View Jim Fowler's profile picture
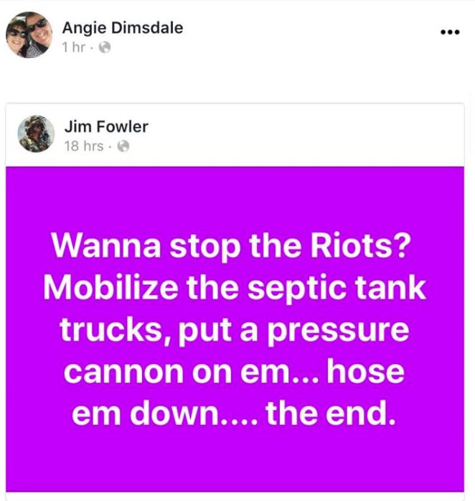The image size is (475, 501). pyautogui.click(x=36, y=134)
